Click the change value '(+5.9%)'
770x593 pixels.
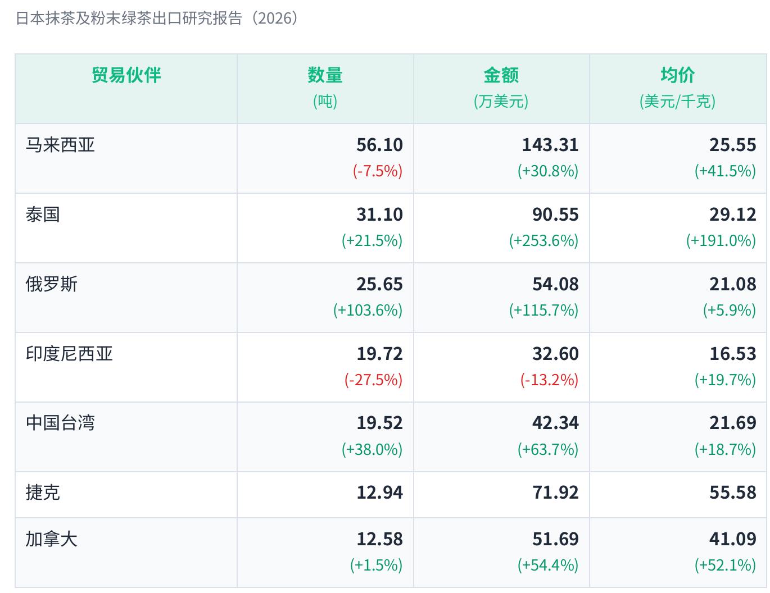tap(730, 310)
